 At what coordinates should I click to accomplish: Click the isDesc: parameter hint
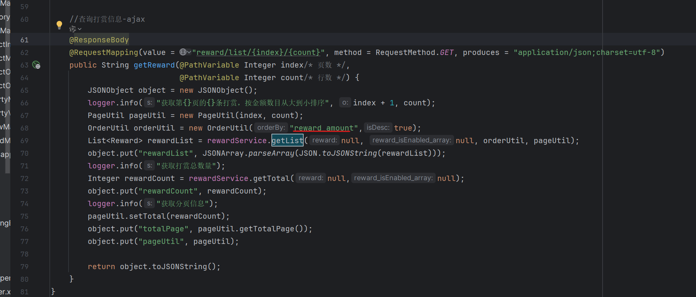pyautogui.click(x=378, y=128)
